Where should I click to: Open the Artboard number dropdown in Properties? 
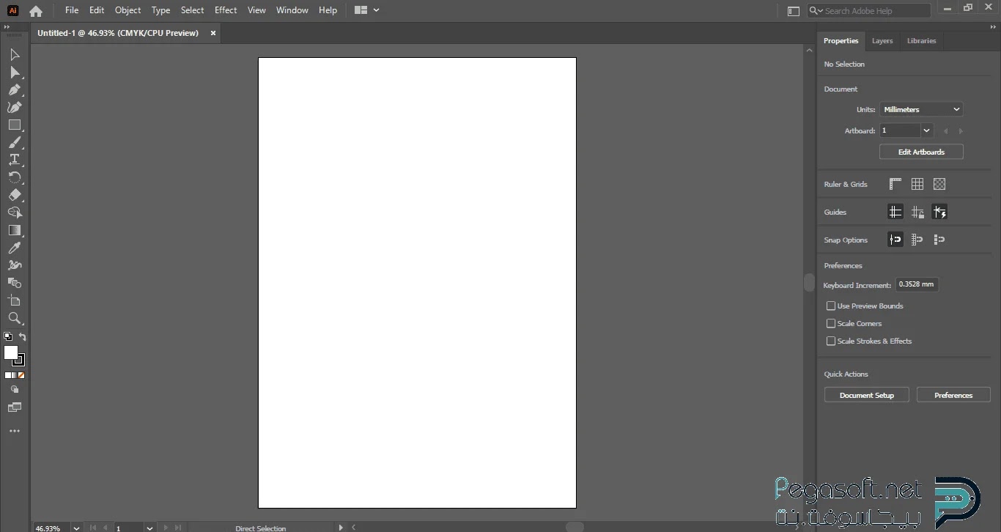(927, 130)
